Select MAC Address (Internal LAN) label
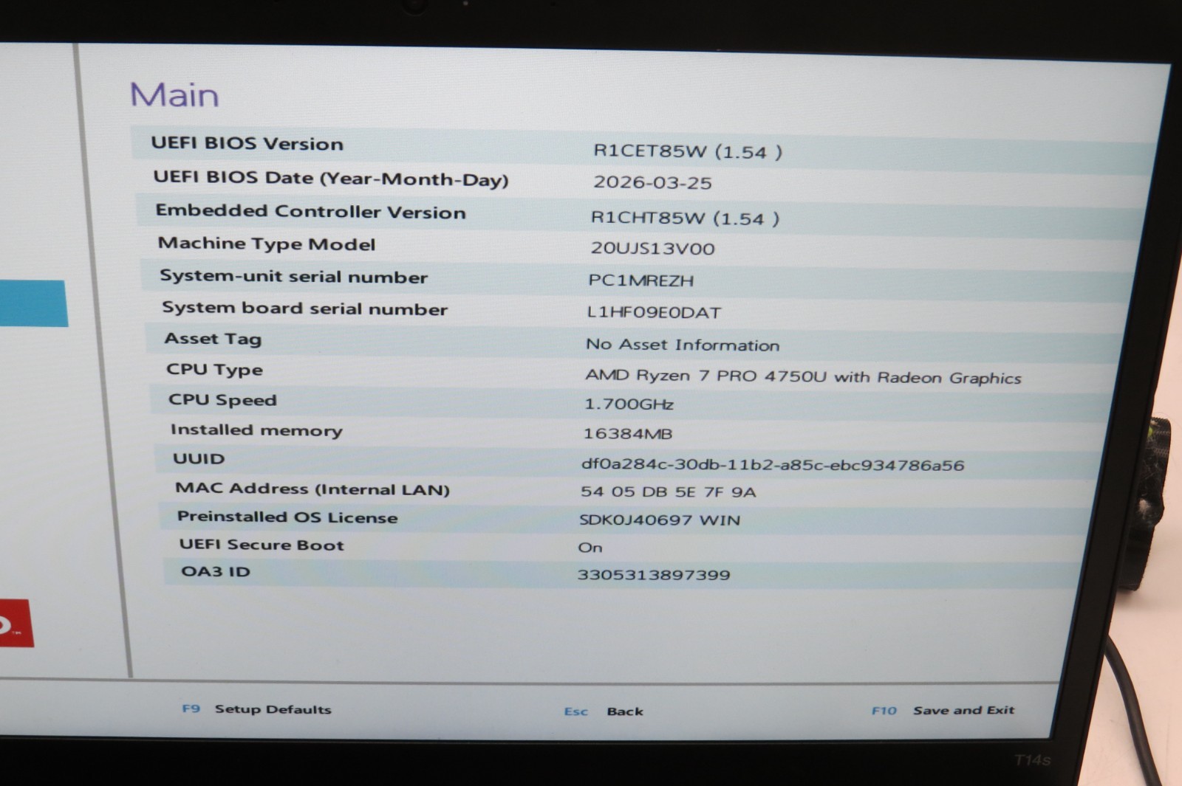Viewport: 1182px width, 786px height. (x=312, y=489)
